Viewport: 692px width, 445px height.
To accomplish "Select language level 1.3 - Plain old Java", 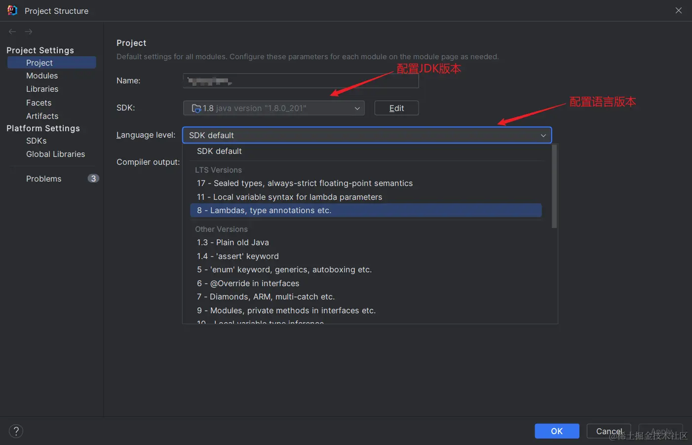I will coord(366,242).
